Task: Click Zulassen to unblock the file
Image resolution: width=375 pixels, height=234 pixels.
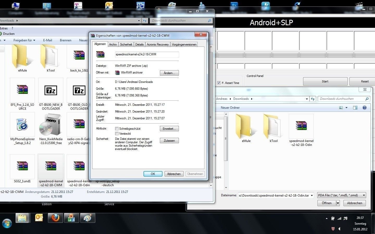Action: click(x=169, y=141)
